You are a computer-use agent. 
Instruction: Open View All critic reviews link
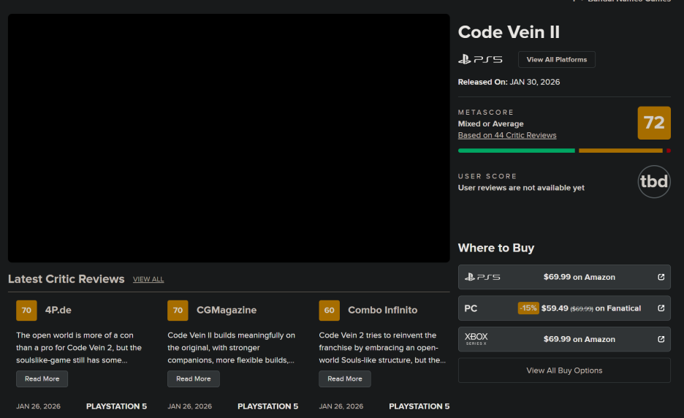(x=148, y=279)
